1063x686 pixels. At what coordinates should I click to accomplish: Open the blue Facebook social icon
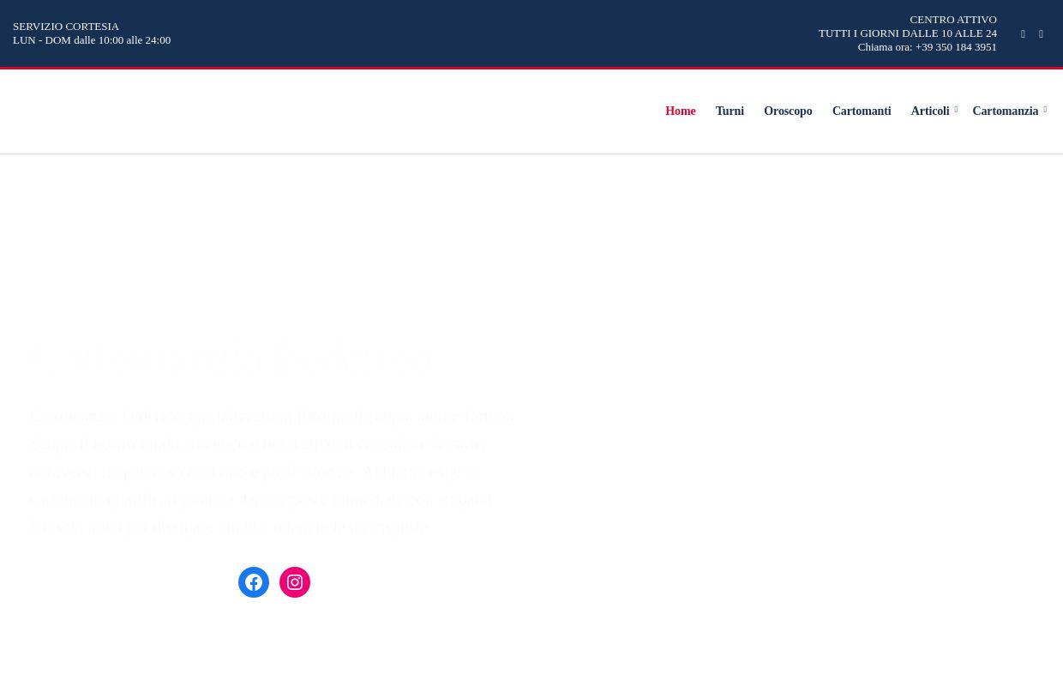[254, 582]
